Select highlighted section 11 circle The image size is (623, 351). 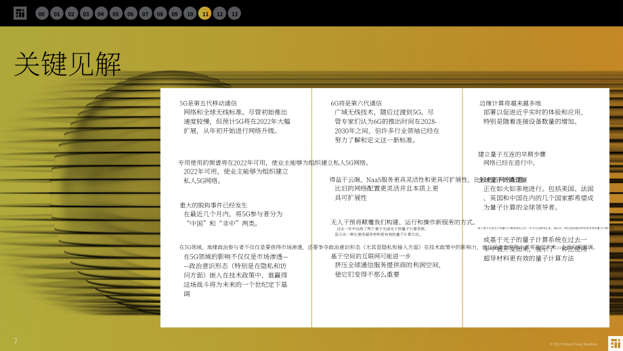(x=205, y=14)
